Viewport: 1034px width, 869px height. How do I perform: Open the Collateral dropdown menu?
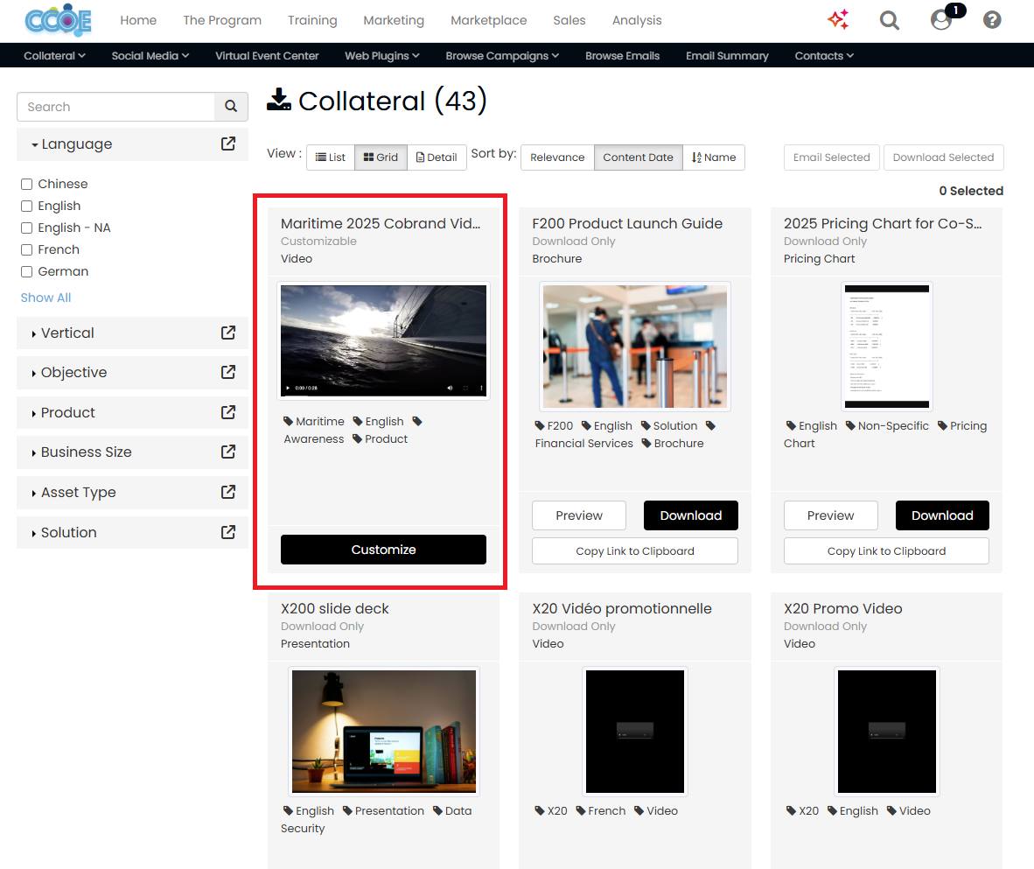point(54,55)
